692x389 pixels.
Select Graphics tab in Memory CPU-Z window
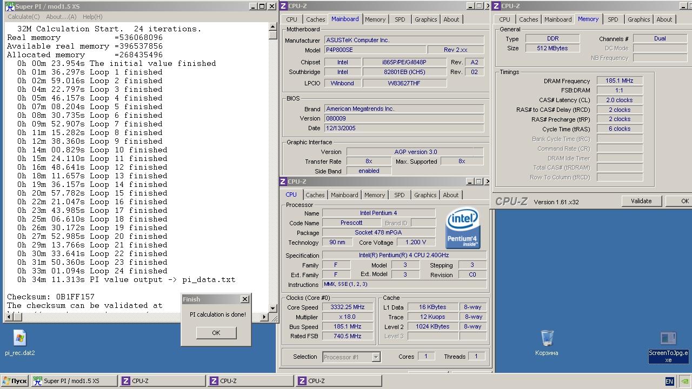click(638, 19)
